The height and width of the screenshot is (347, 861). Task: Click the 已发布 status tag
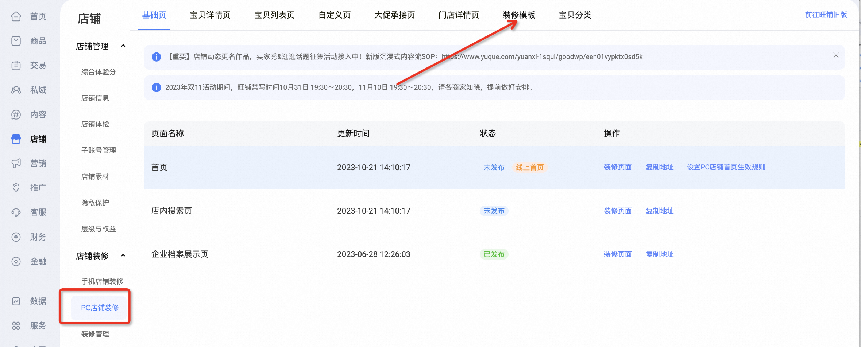coord(494,254)
